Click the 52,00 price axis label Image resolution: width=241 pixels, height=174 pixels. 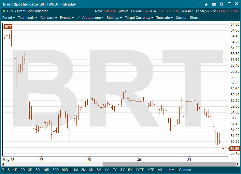coord(235,106)
